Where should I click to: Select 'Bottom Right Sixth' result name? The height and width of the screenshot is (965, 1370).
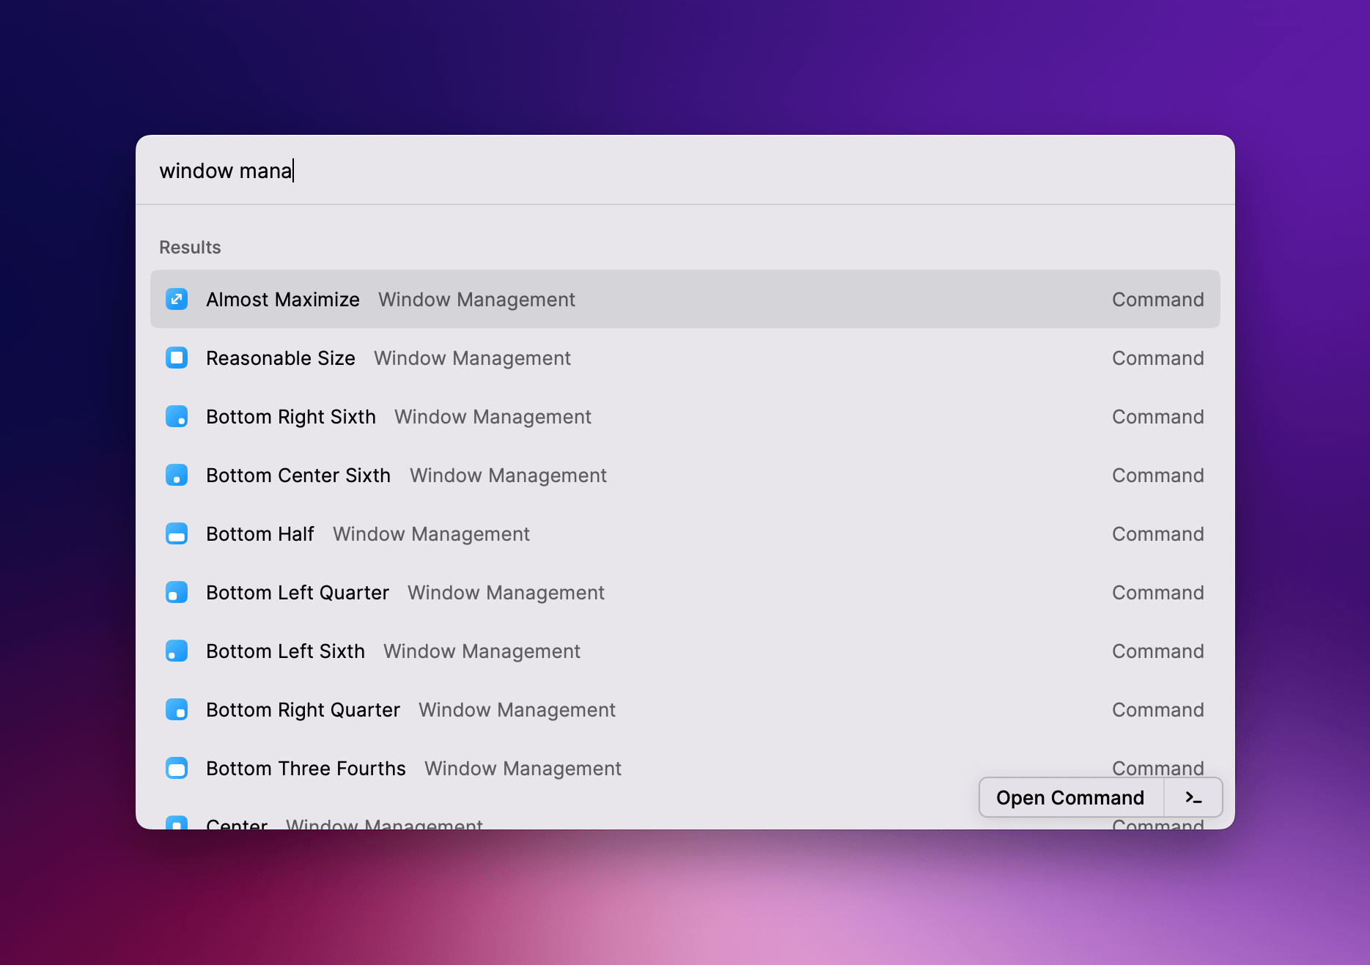click(x=291, y=417)
